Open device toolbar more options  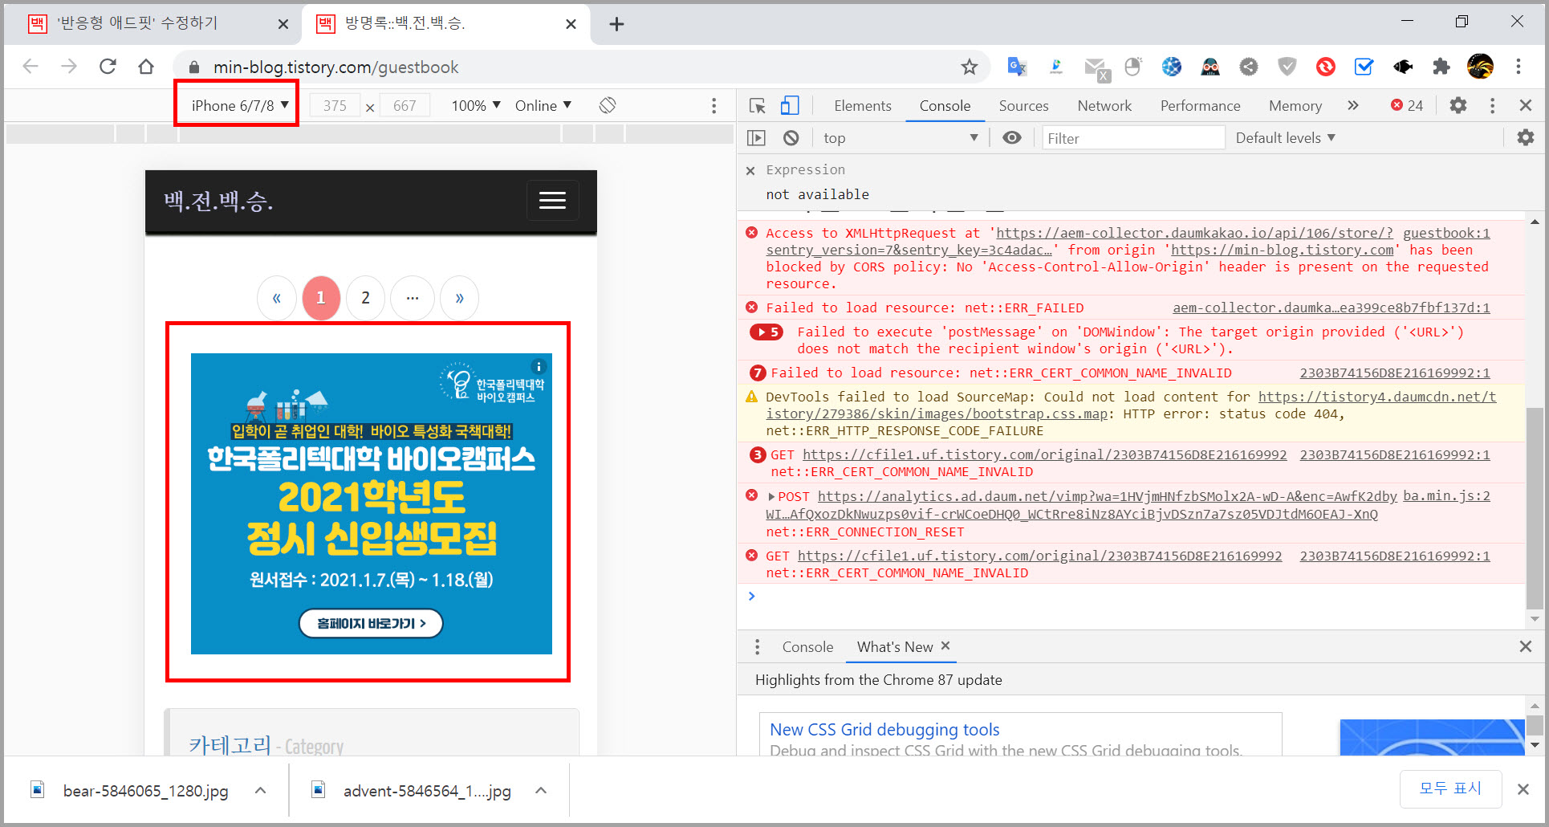[714, 105]
